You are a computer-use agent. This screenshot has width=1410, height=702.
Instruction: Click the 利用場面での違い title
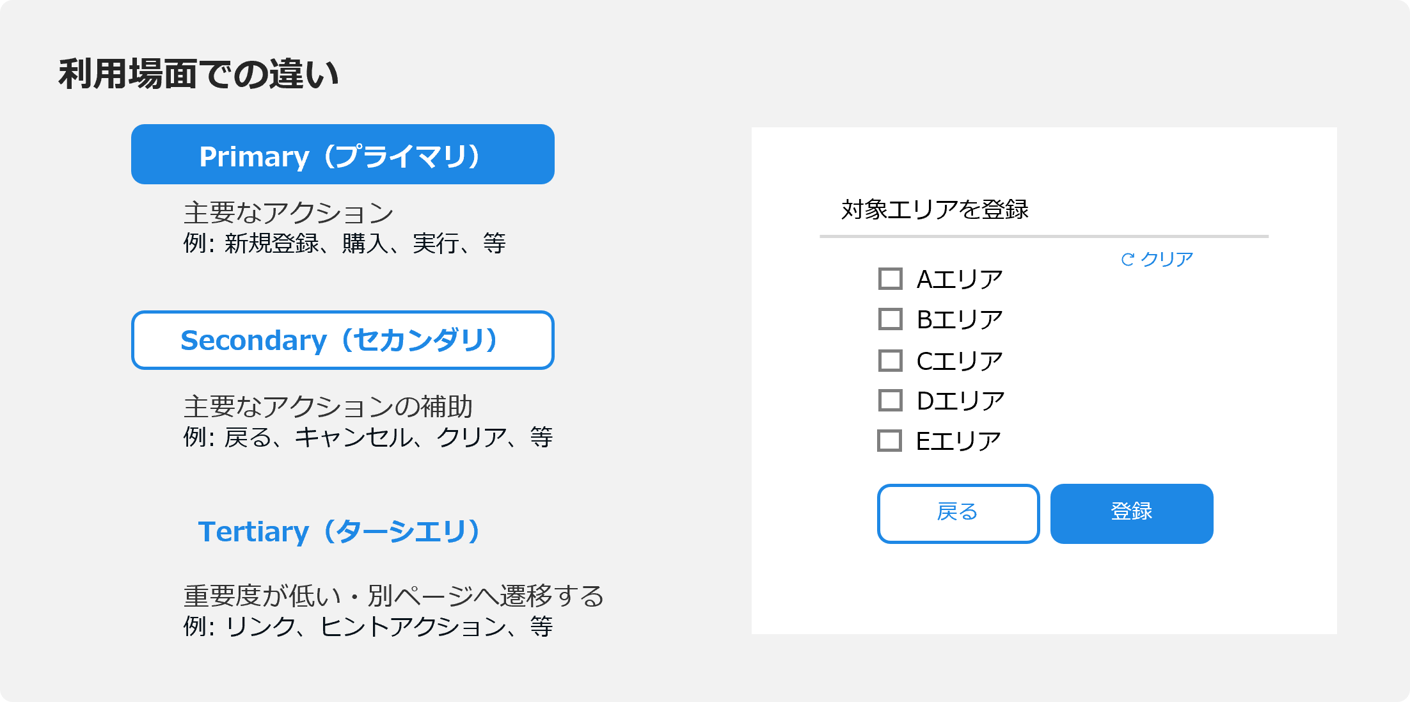[198, 74]
